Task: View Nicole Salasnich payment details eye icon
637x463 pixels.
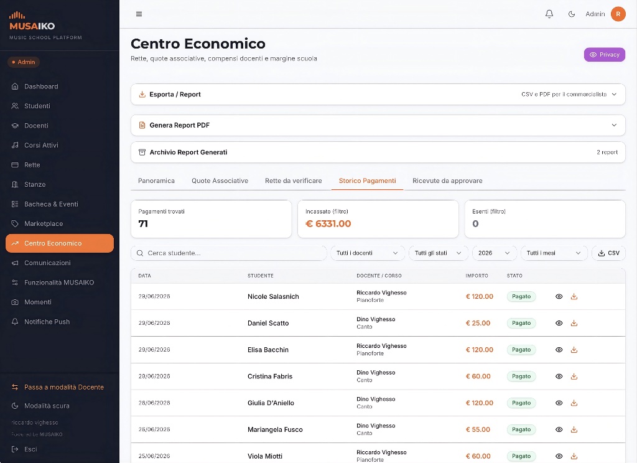Action: point(559,296)
